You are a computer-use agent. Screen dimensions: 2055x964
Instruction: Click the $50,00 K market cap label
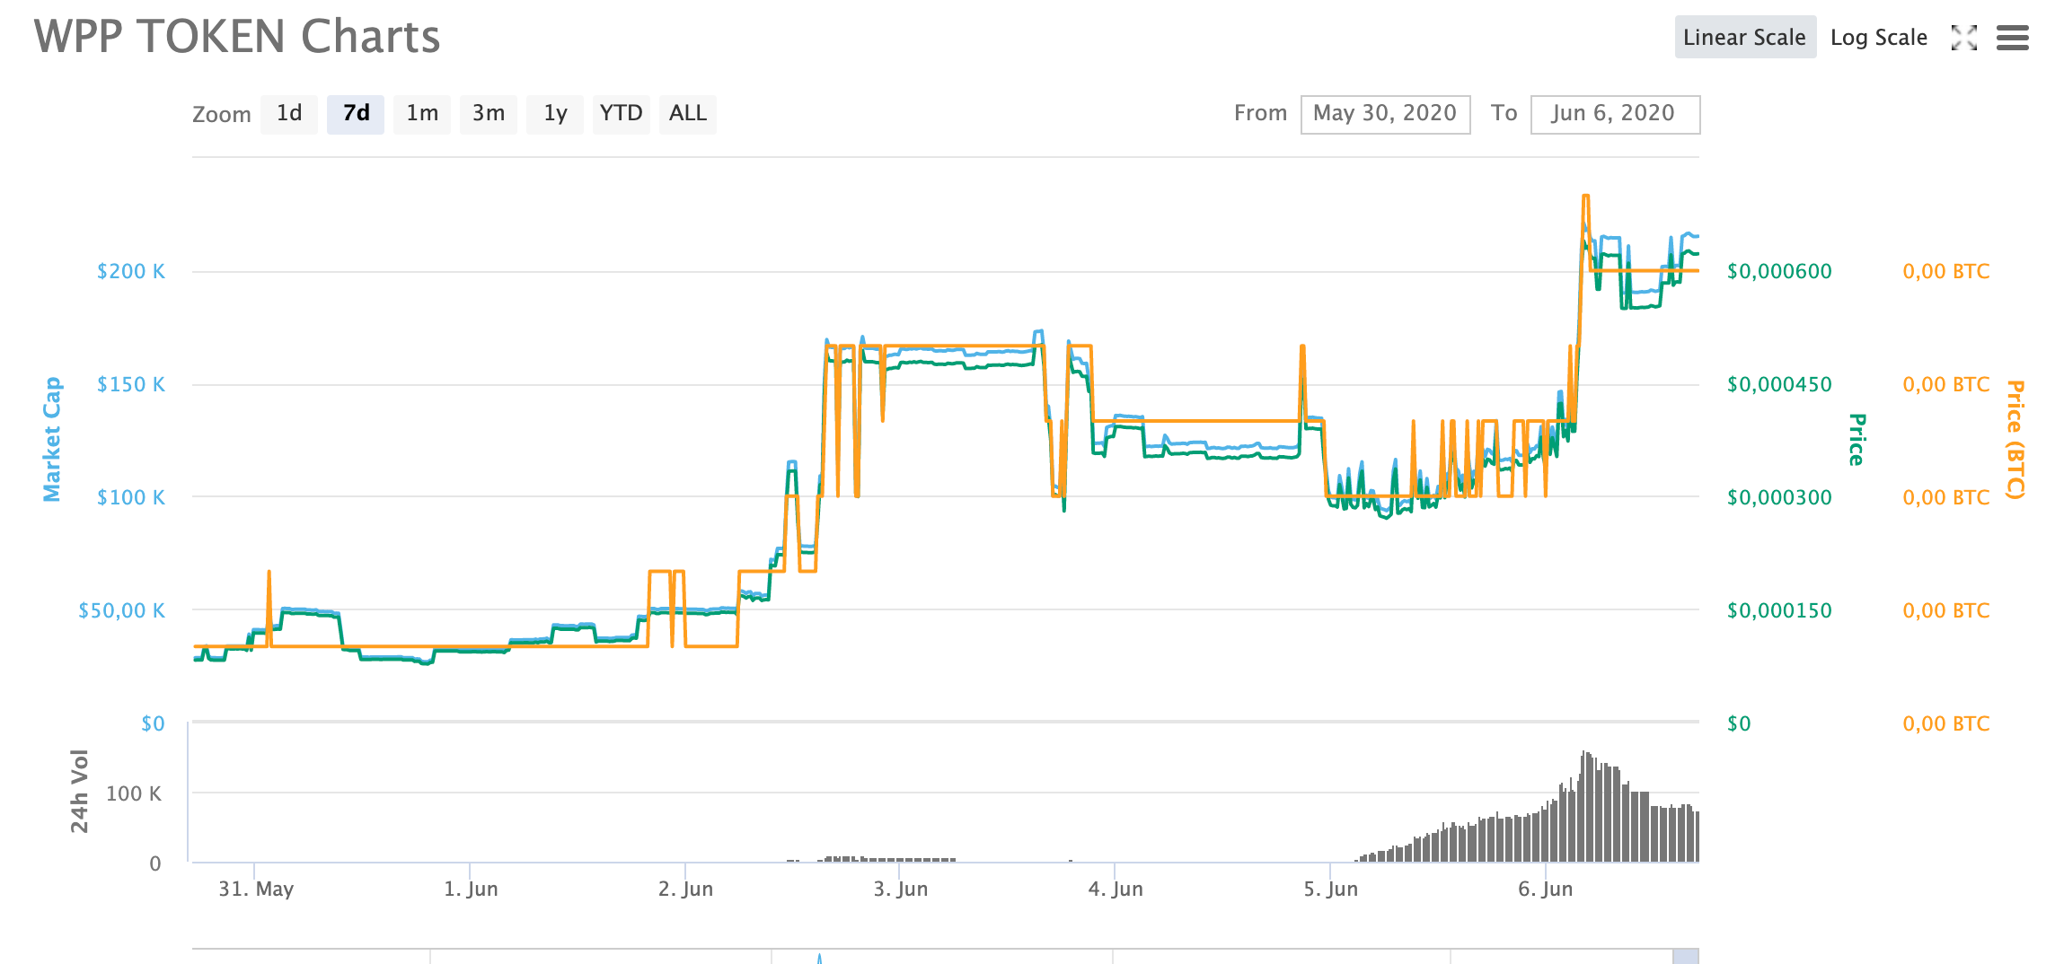[122, 610]
